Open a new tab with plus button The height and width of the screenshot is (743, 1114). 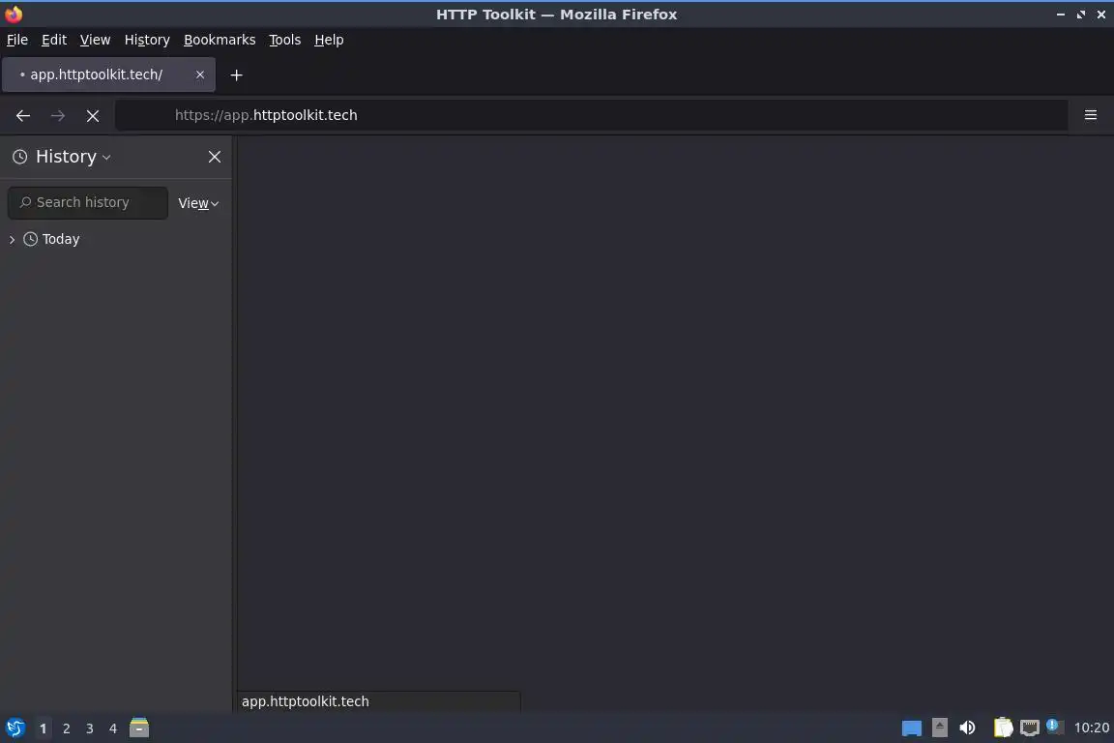(x=237, y=74)
